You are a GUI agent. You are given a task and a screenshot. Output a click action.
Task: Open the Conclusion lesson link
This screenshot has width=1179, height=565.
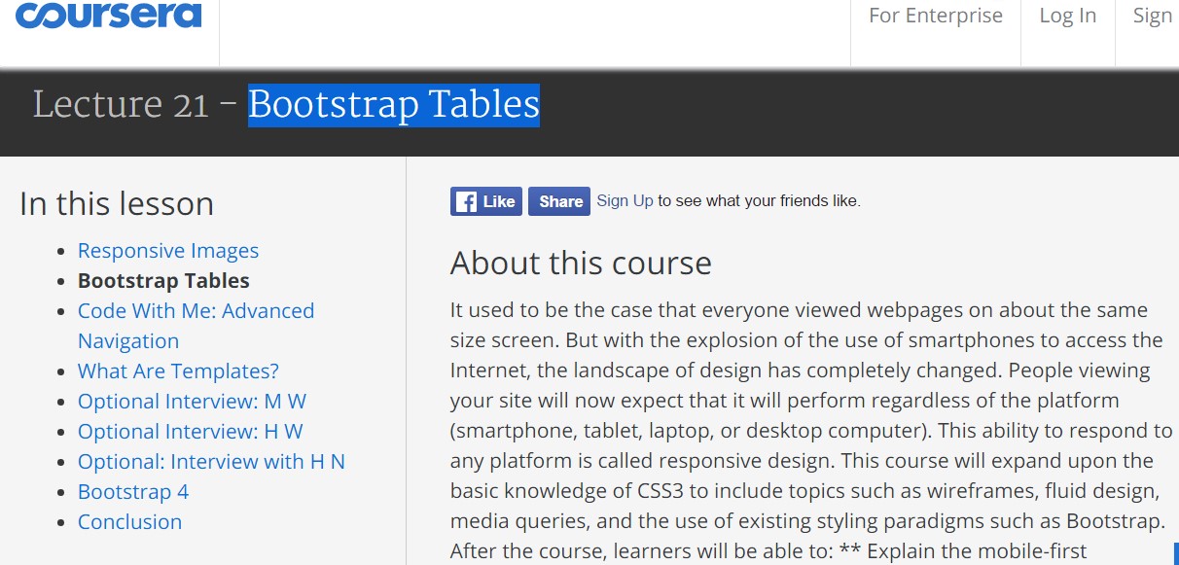129,522
